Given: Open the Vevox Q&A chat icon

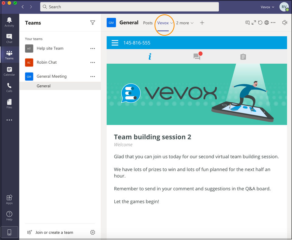Looking at the screenshot, I should pyautogui.click(x=198, y=56).
